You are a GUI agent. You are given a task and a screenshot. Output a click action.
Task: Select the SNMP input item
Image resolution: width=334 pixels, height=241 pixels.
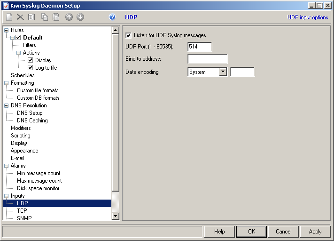pos(24,218)
